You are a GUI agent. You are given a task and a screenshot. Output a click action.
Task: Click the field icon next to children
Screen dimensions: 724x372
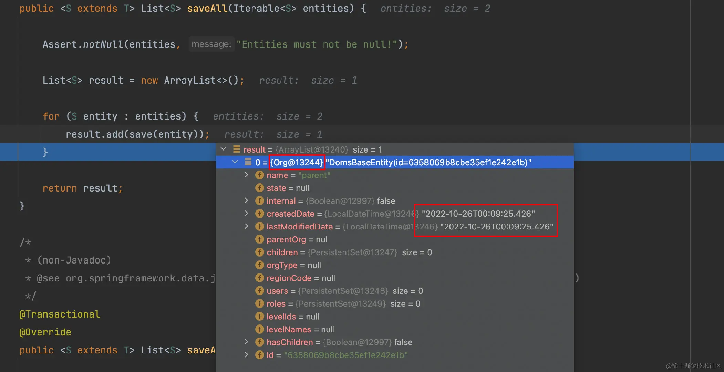[259, 252]
